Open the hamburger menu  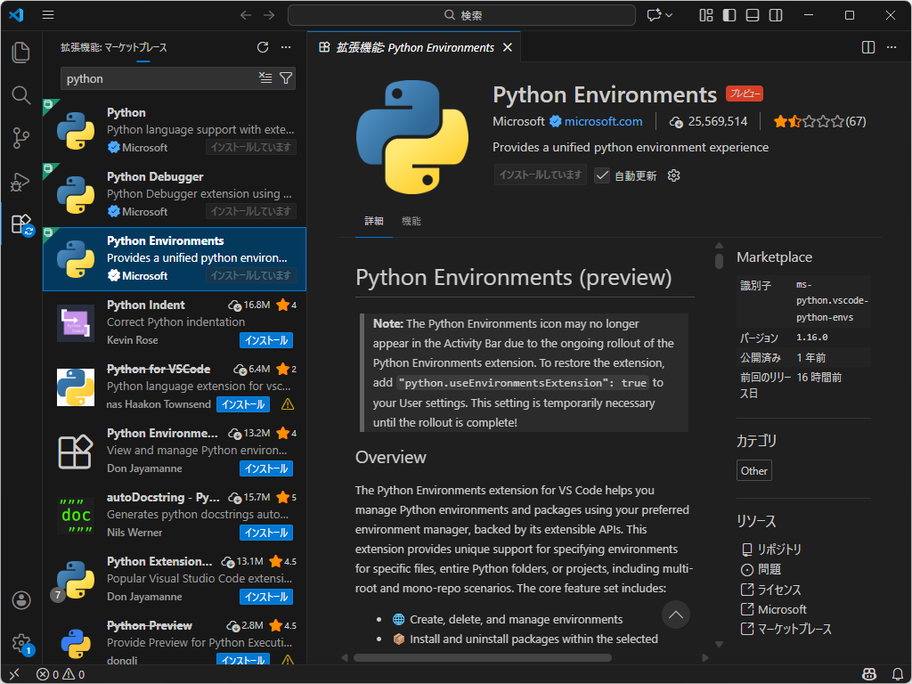tap(47, 15)
